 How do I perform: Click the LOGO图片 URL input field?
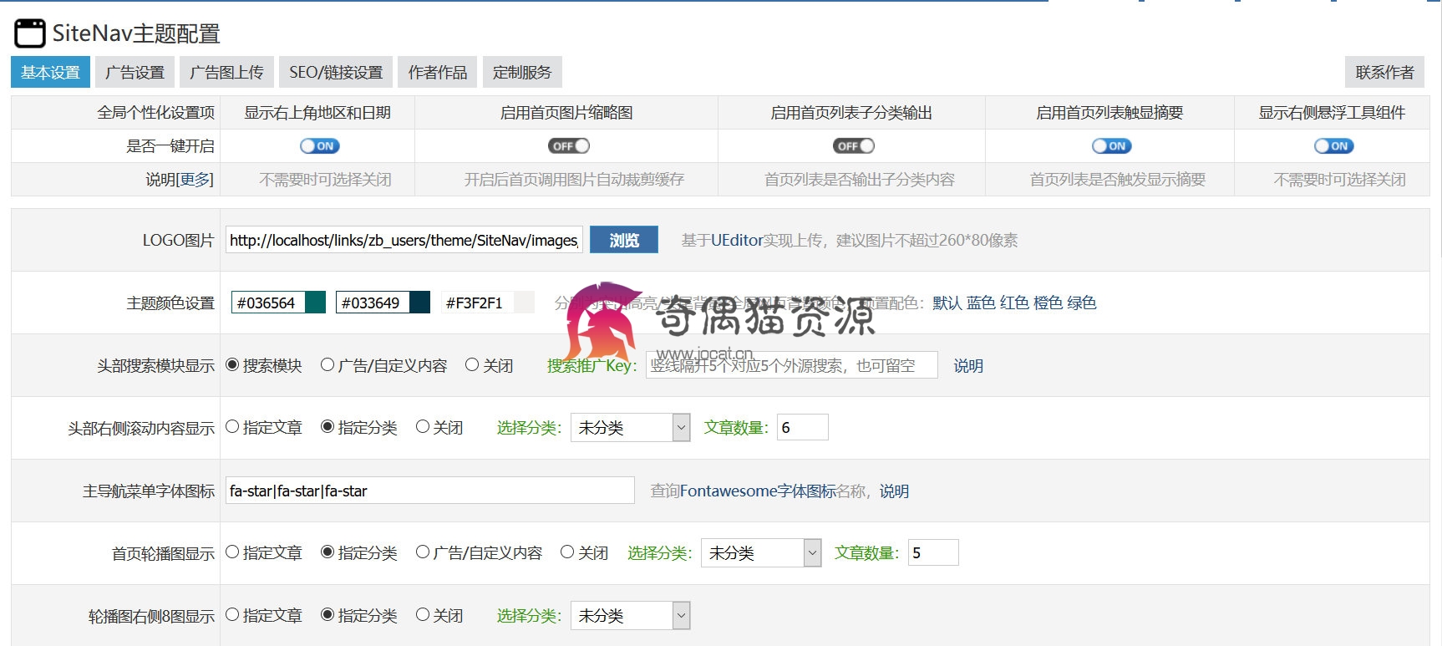point(404,241)
